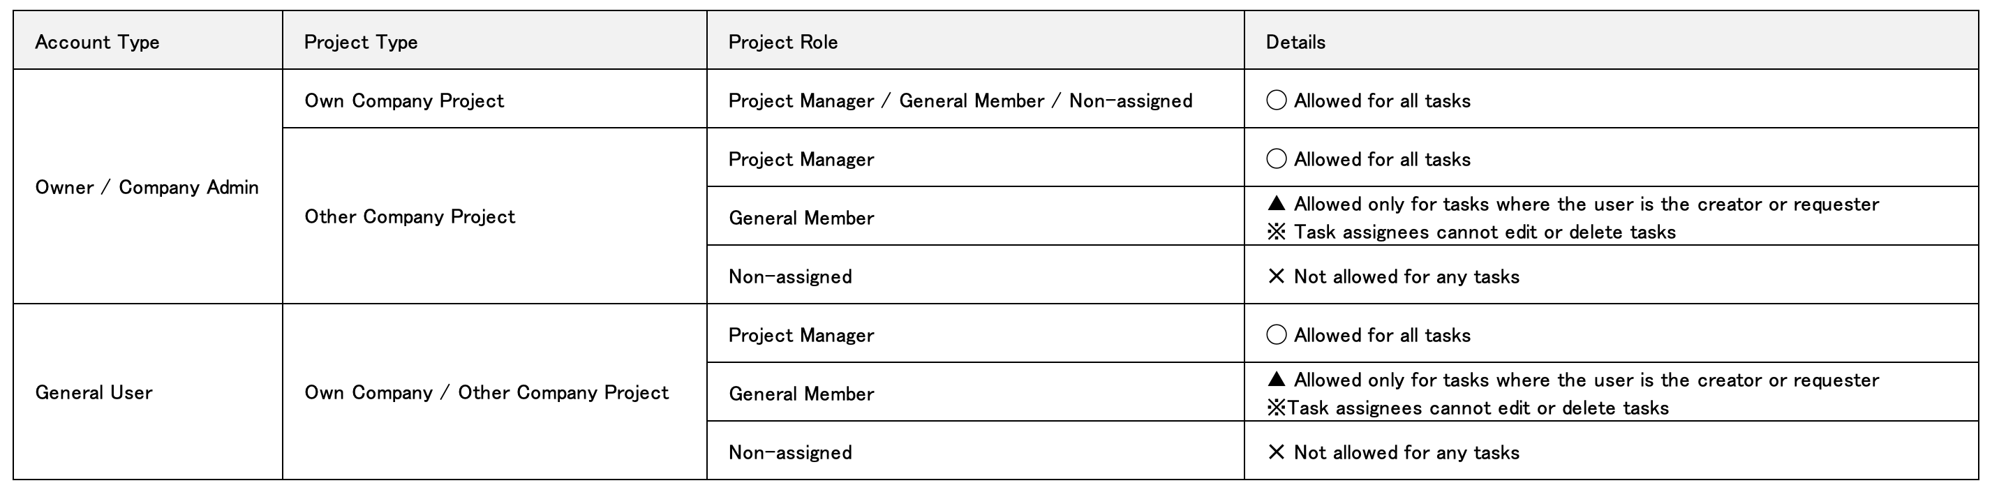
Task: Click the circle icon in the Own Company Project row
Action: pyautogui.click(x=1276, y=101)
